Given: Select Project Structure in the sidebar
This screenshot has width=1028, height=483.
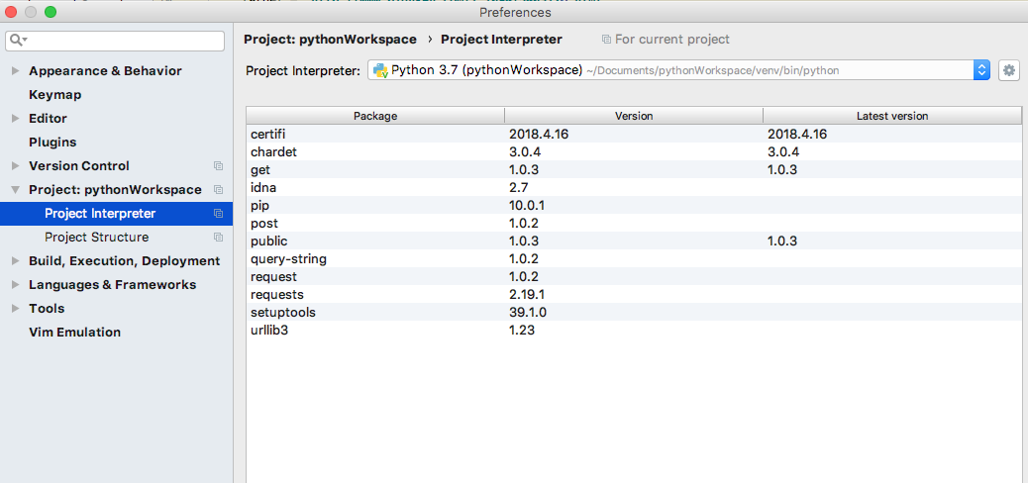Looking at the screenshot, I should coord(96,238).
